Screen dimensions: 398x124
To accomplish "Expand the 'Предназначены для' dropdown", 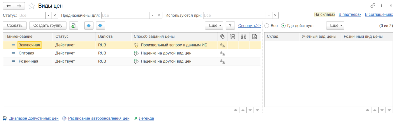I will [x=153, y=15].
